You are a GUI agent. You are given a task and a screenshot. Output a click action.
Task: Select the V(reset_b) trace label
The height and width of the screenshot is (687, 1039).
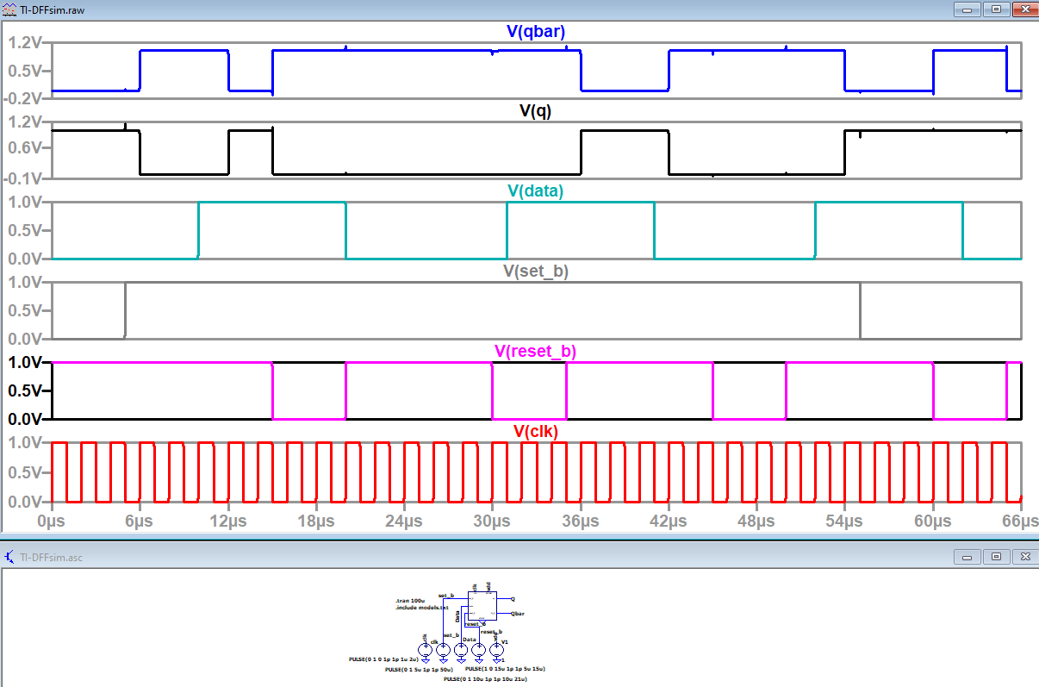click(536, 351)
